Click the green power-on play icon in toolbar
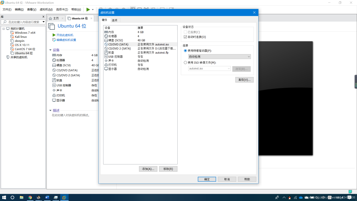357x201 pixels. pyautogui.click(x=88, y=9)
